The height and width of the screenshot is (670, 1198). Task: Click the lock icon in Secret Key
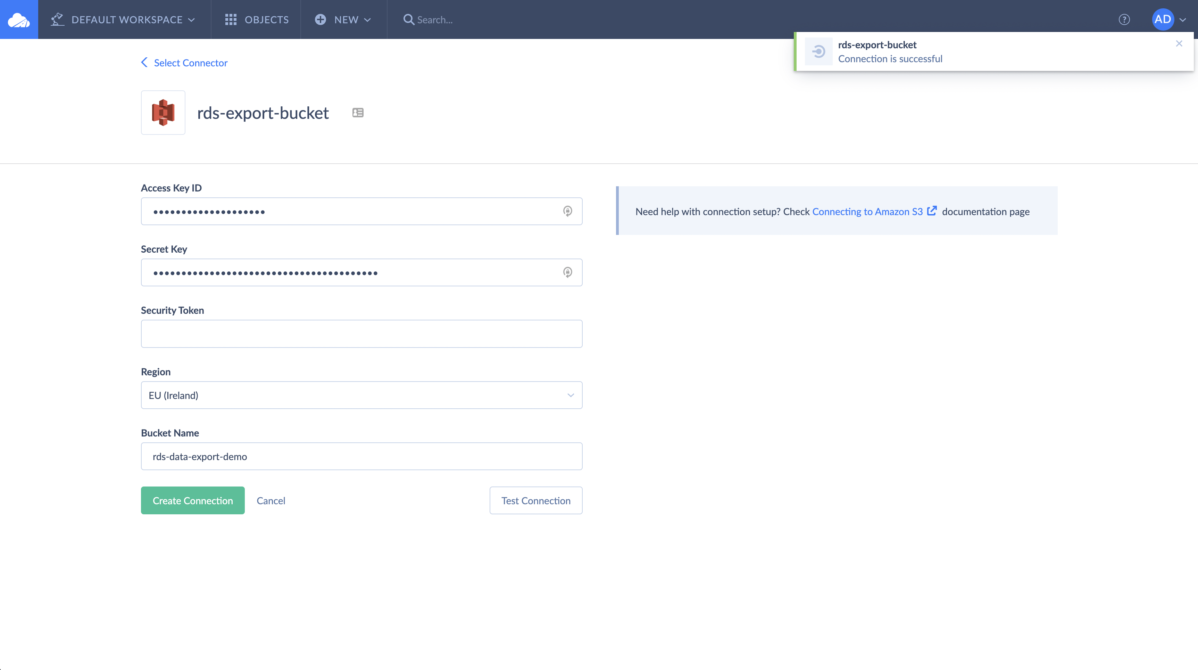(567, 272)
